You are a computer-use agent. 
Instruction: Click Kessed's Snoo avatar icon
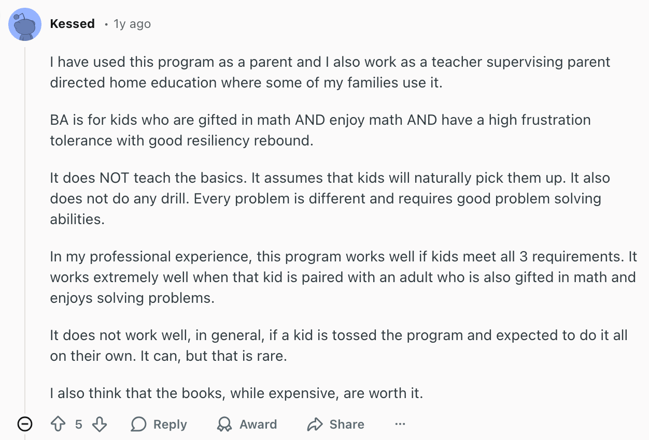click(23, 24)
